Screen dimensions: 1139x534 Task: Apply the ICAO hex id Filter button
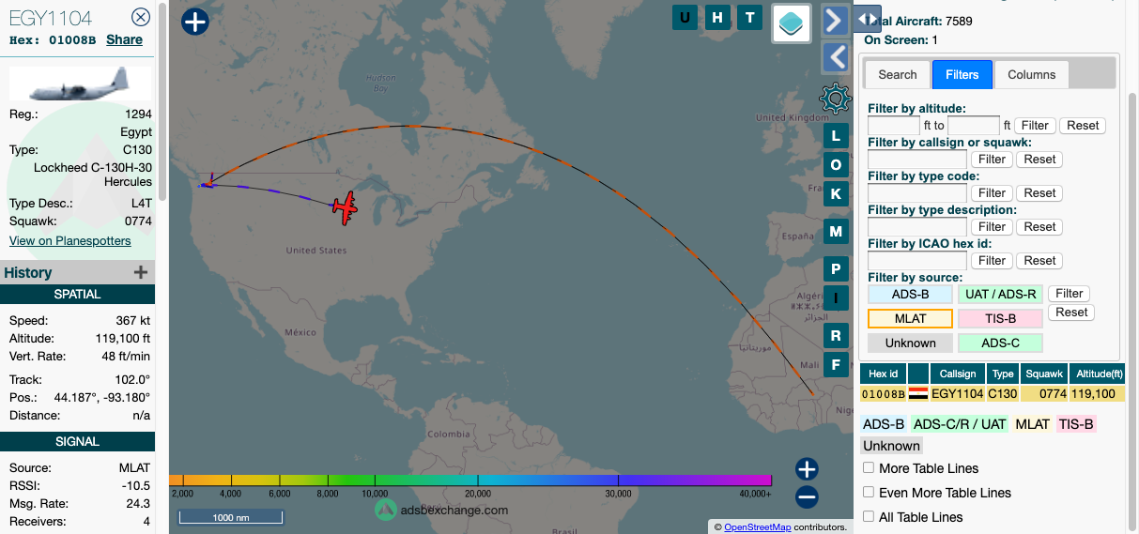click(x=993, y=260)
